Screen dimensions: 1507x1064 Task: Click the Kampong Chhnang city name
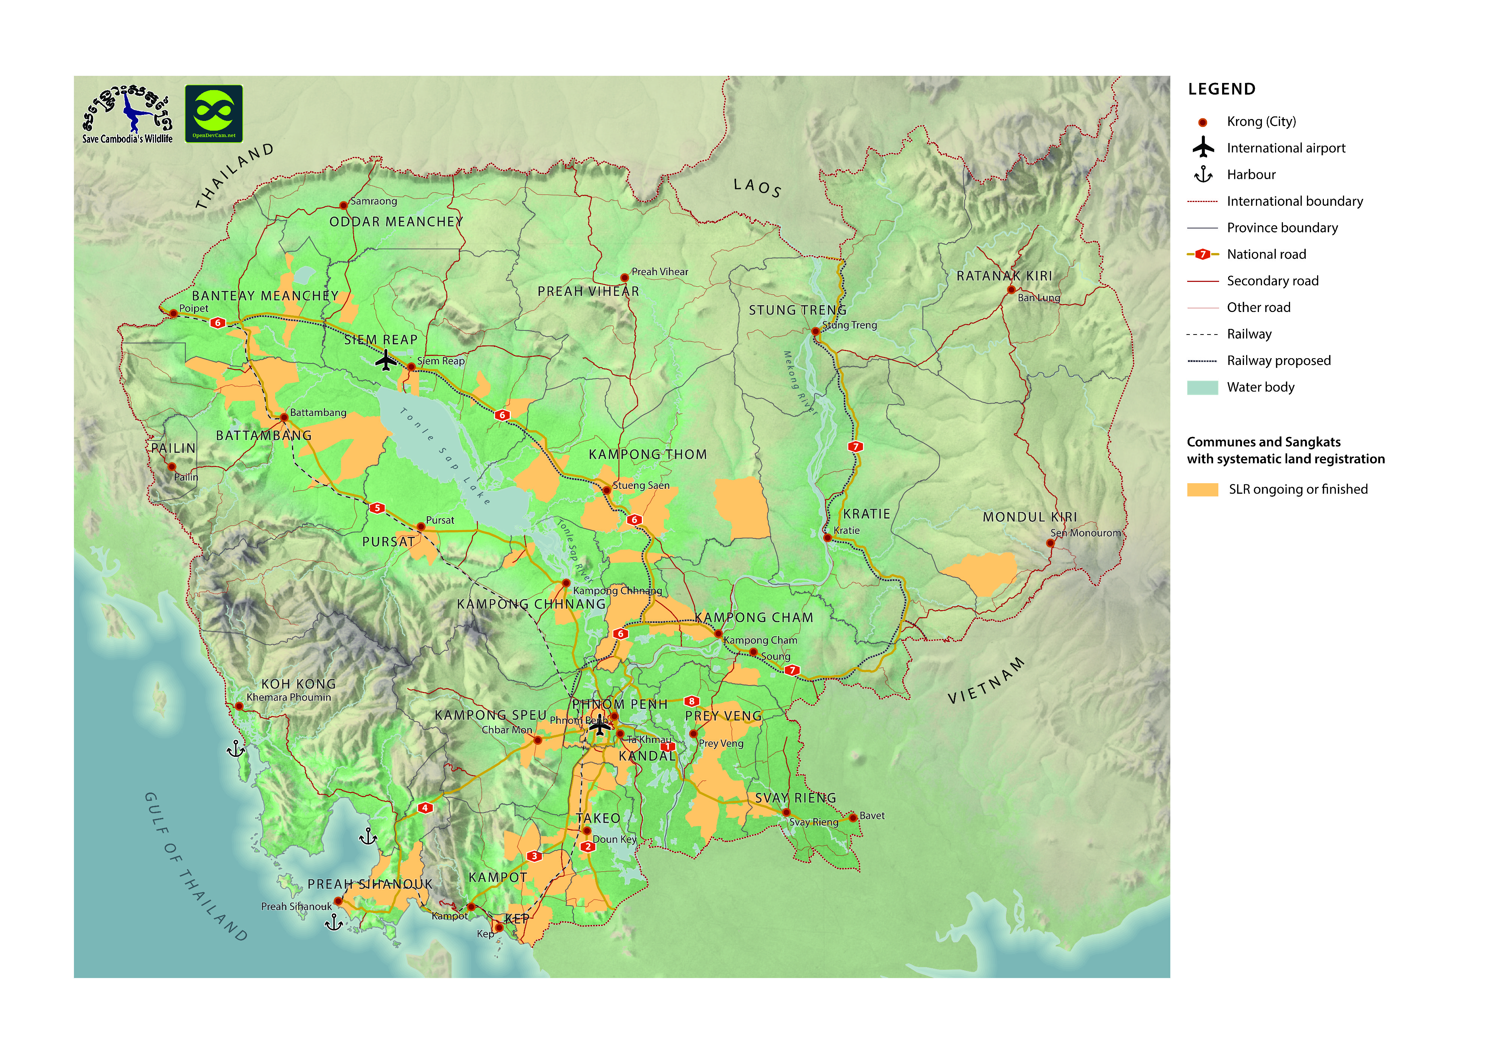click(x=618, y=591)
